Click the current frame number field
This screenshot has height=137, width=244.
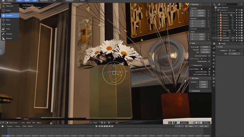[x=179, y=126]
